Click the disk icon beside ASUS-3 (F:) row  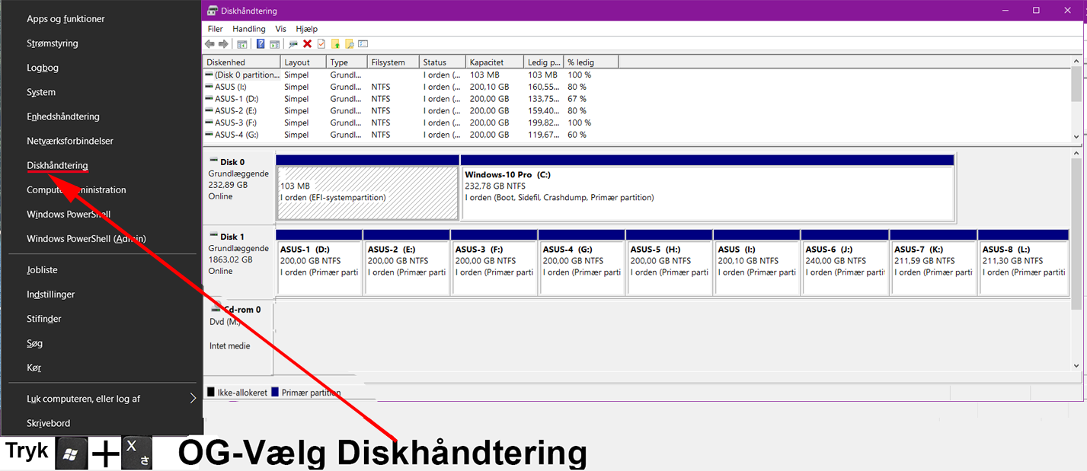209,123
